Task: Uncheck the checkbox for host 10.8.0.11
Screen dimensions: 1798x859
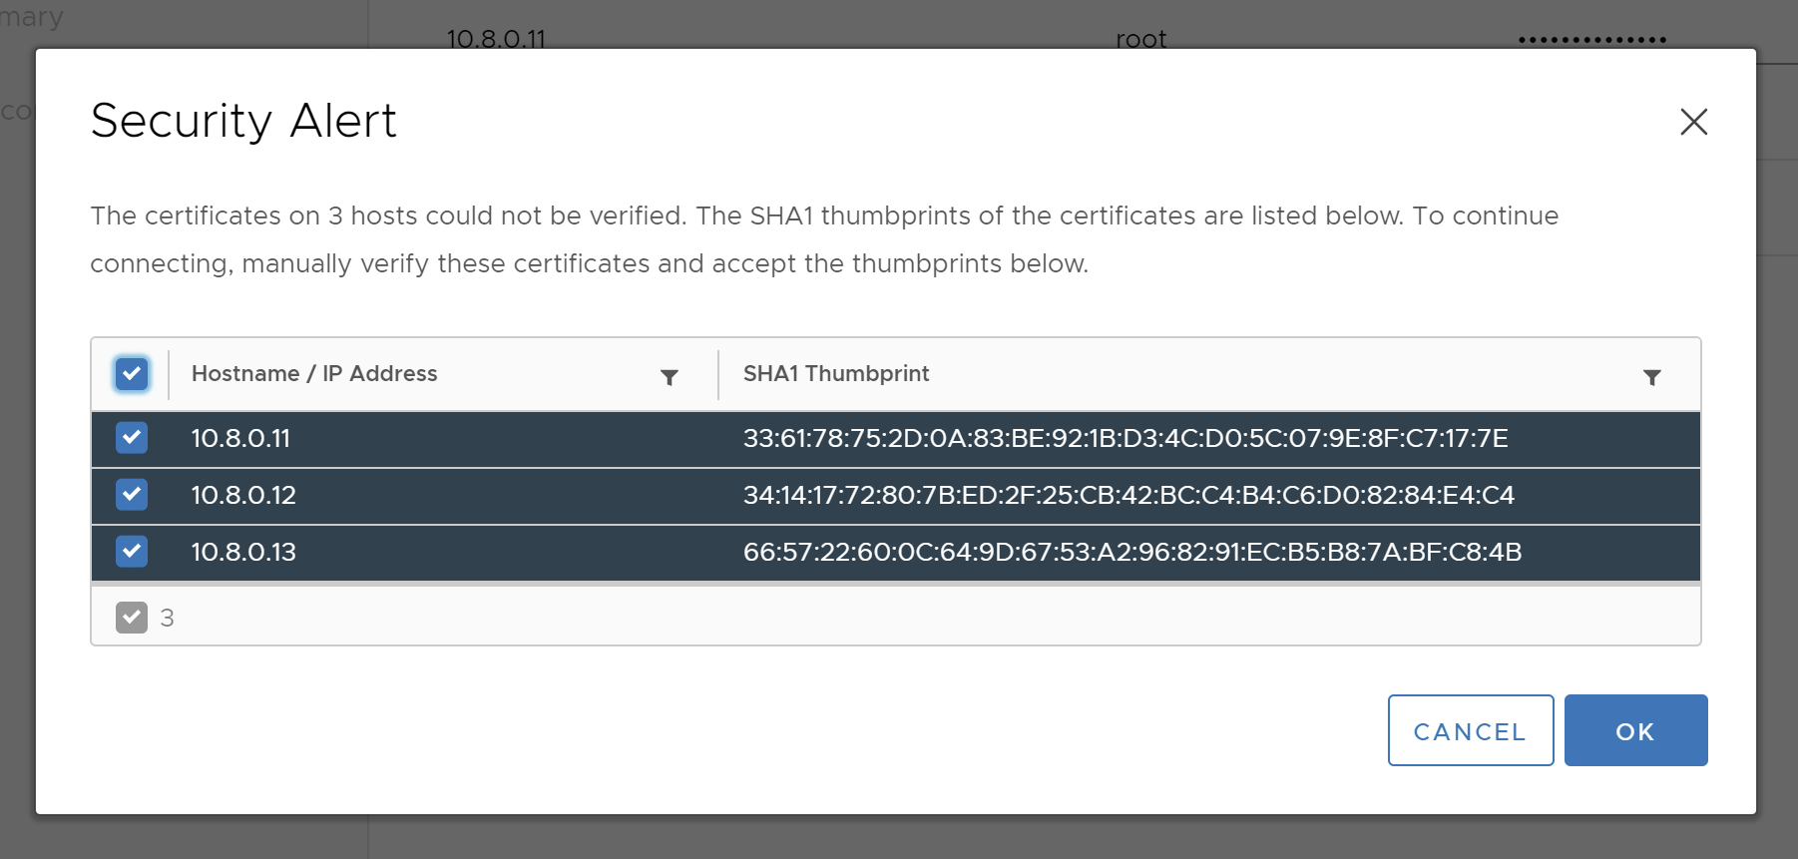Action: click(x=132, y=438)
